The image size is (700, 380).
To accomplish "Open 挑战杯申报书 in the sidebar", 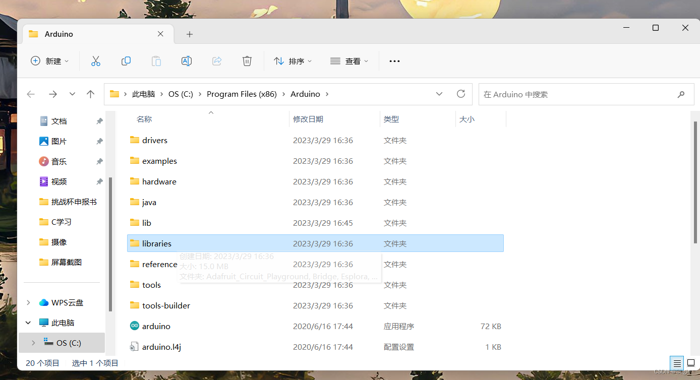I will 74,202.
